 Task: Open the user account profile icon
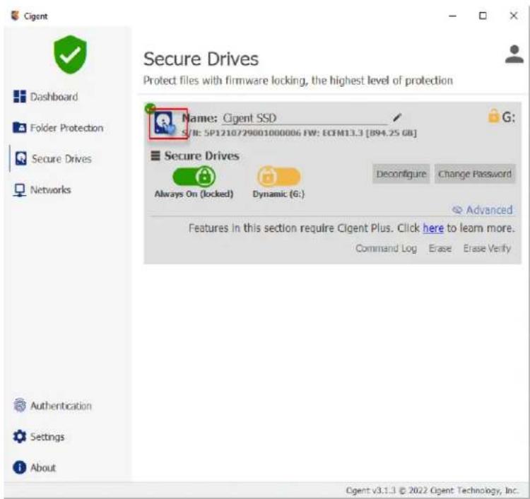[x=514, y=54]
